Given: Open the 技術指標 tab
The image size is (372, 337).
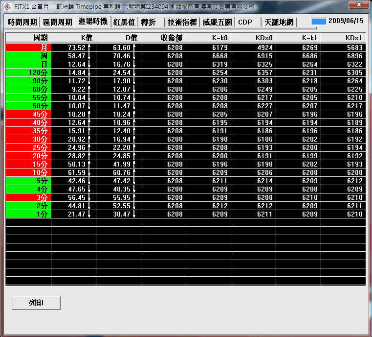Looking at the screenshot, I should click(182, 23).
